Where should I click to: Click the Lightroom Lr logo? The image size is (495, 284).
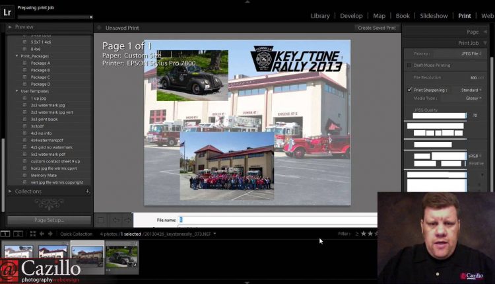tap(7, 12)
